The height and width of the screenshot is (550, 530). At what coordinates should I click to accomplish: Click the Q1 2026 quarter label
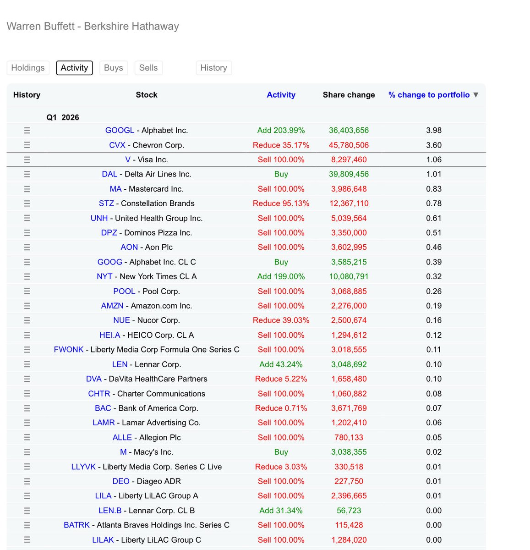click(63, 118)
